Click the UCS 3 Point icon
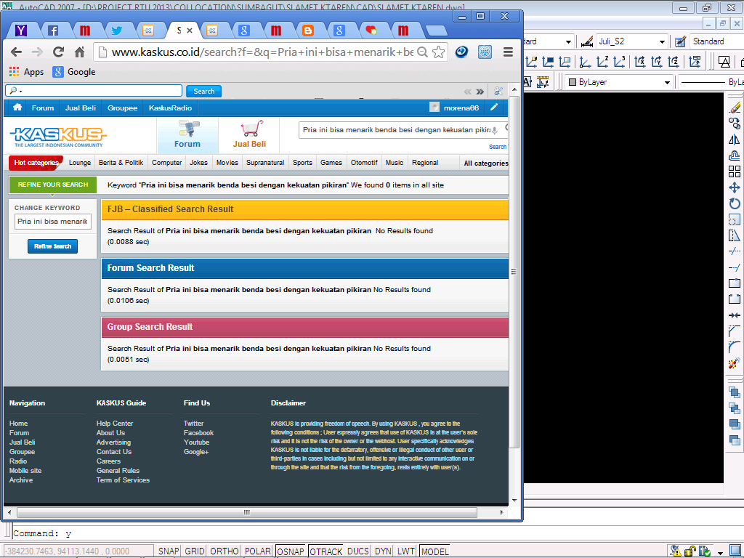Image resolution: width=744 pixels, height=558 pixels. click(x=619, y=62)
